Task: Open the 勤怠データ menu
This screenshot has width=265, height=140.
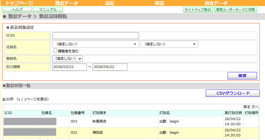Action: [66, 3]
